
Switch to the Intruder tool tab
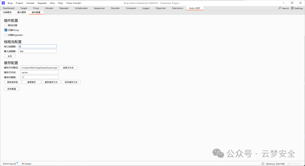49,8
